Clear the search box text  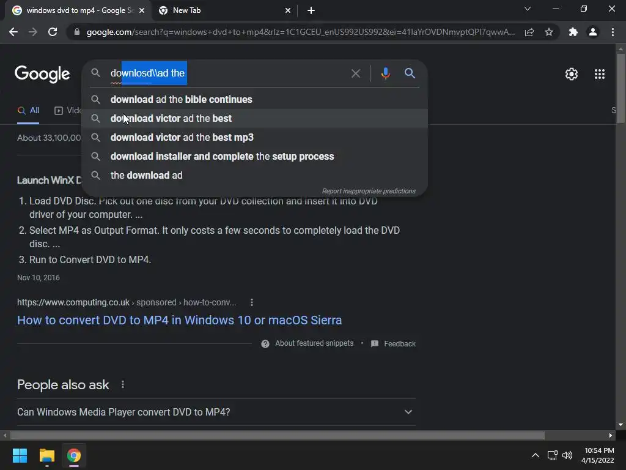(x=355, y=73)
